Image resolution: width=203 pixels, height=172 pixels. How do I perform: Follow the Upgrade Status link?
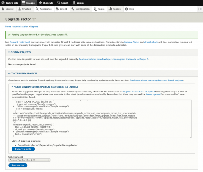[131, 42]
